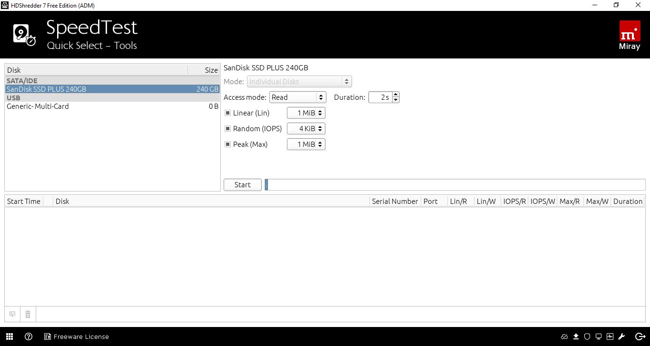Click the Start button
Screen dimensions: 650x346
(x=243, y=185)
